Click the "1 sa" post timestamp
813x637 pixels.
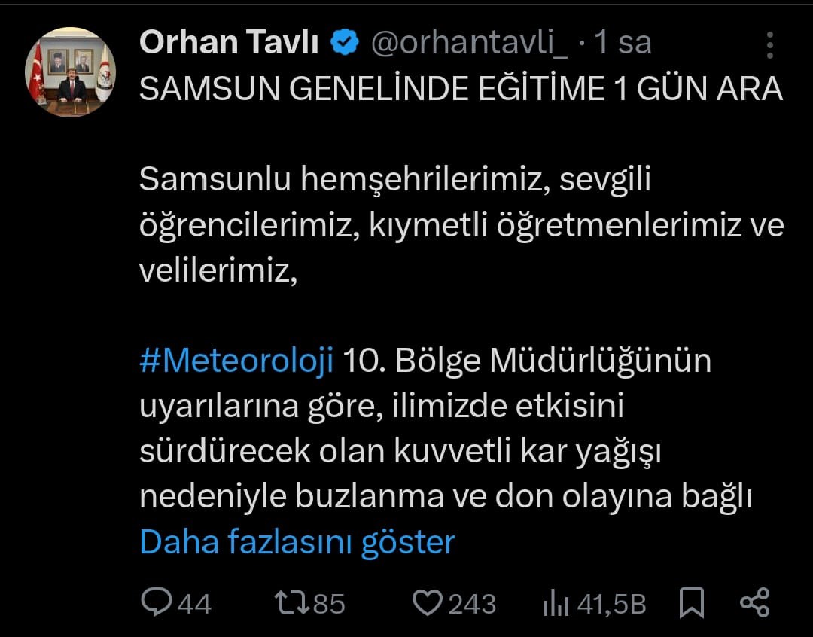tap(622, 43)
